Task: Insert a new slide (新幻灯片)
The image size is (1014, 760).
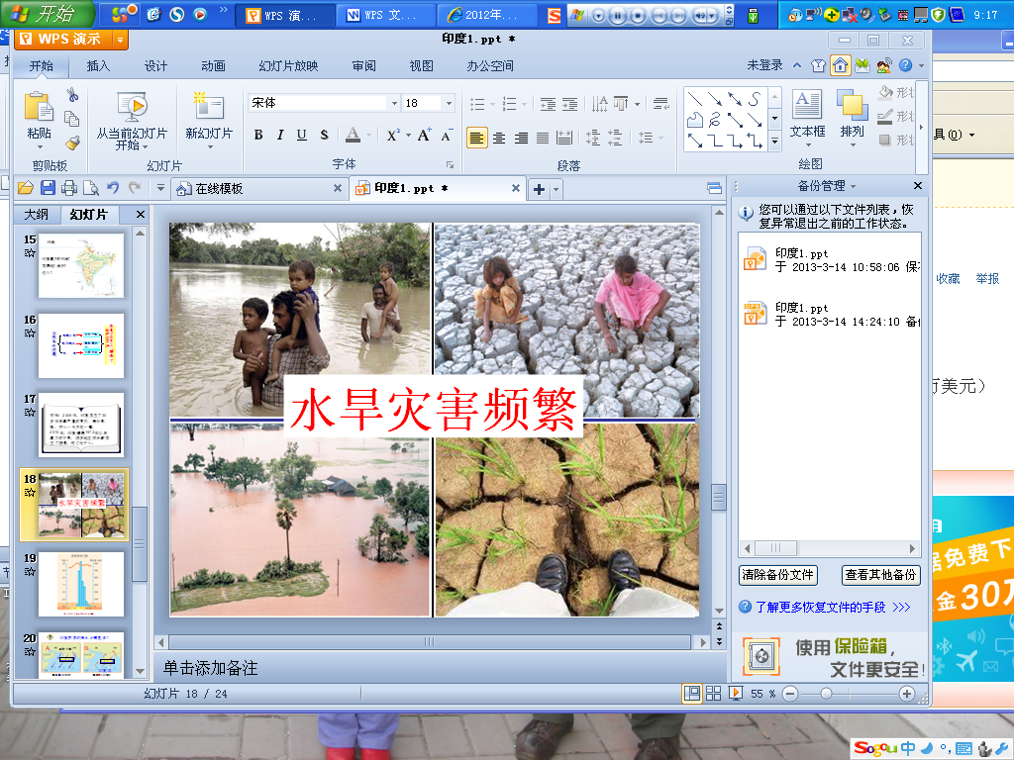Action: click(209, 109)
